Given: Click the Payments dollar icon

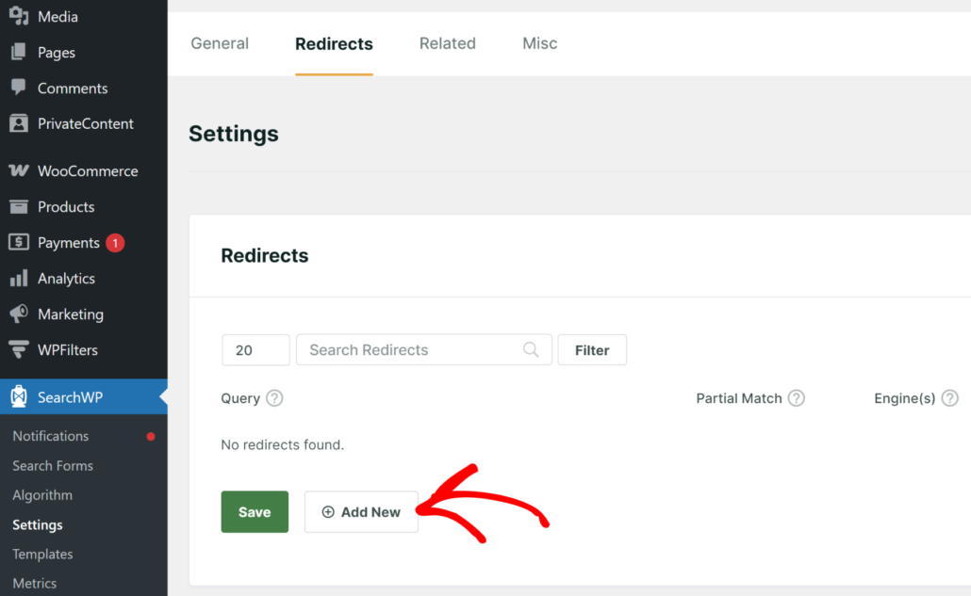Looking at the screenshot, I should (x=19, y=242).
